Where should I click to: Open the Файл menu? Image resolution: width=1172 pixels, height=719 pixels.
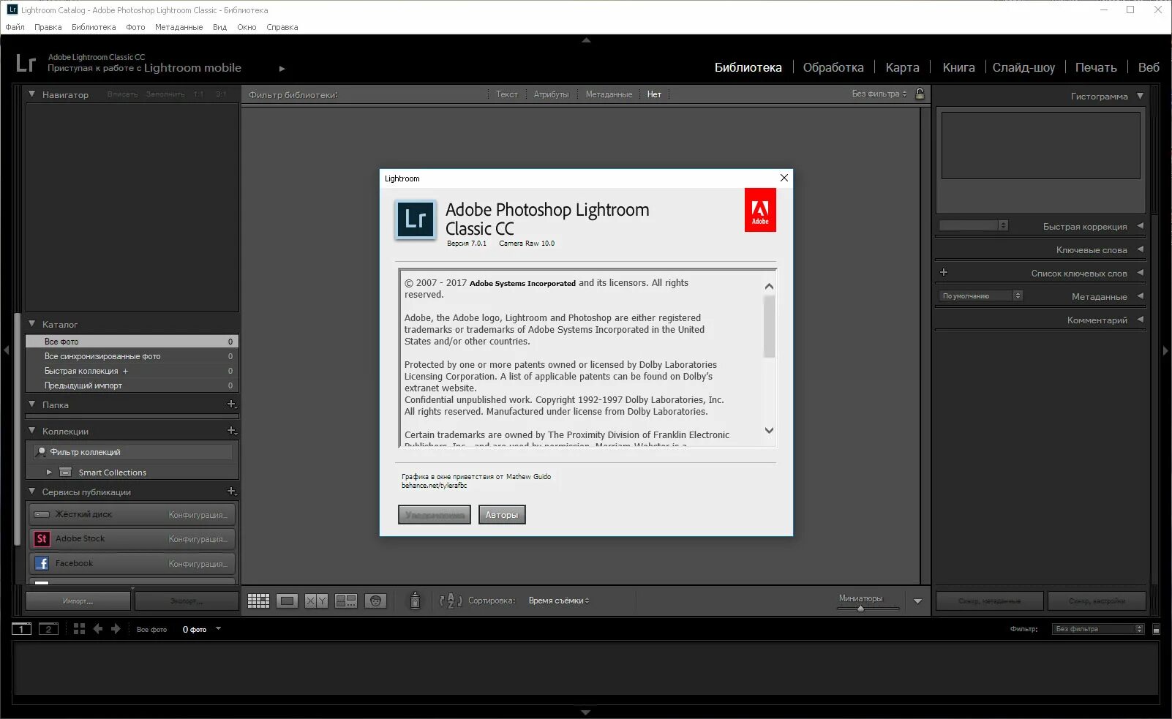coord(15,27)
